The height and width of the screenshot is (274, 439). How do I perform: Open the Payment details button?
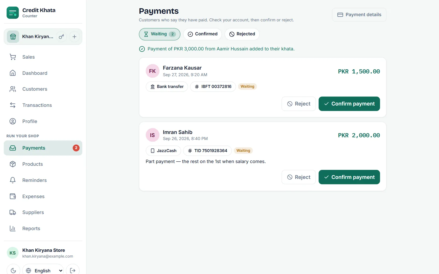pyautogui.click(x=359, y=15)
